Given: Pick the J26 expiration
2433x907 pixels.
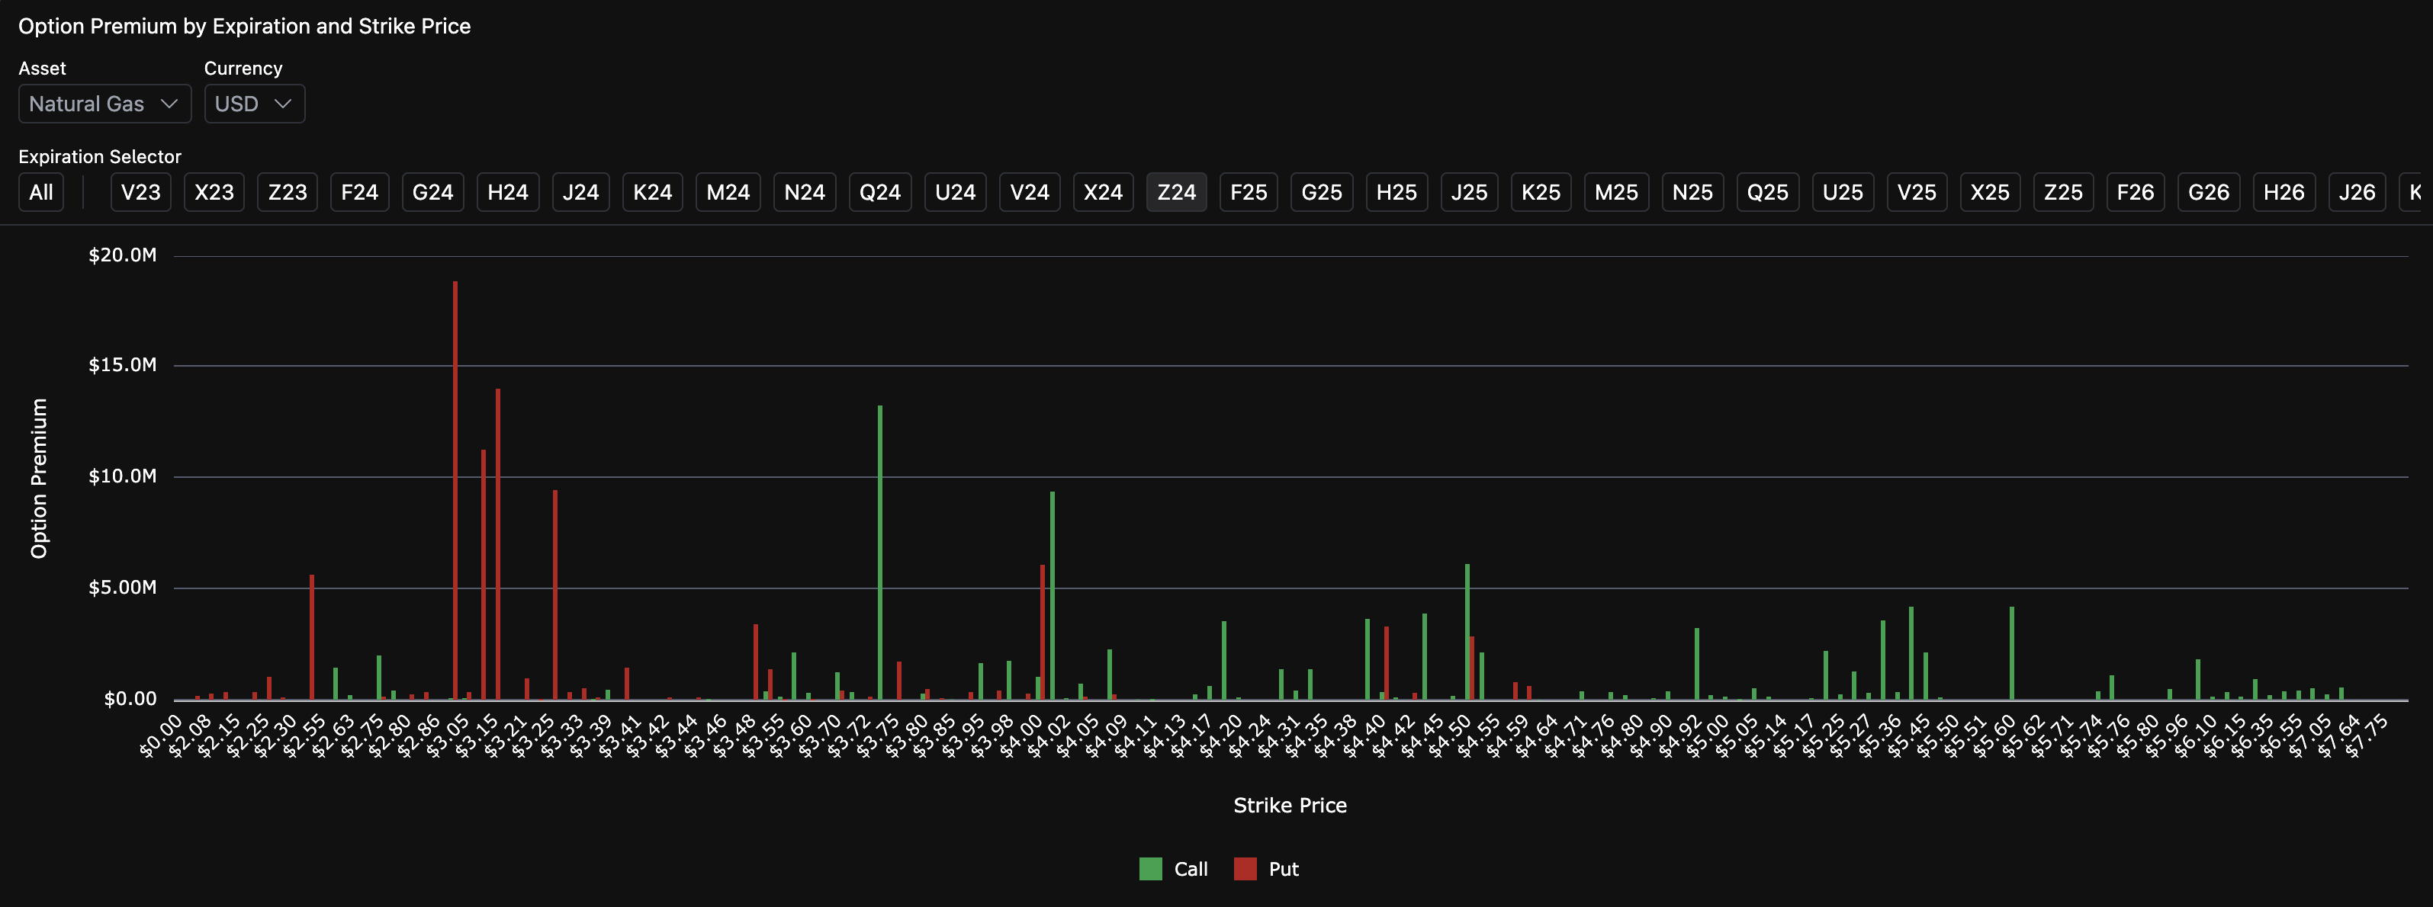Looking at the screenshot, I should pos(2357,193).
